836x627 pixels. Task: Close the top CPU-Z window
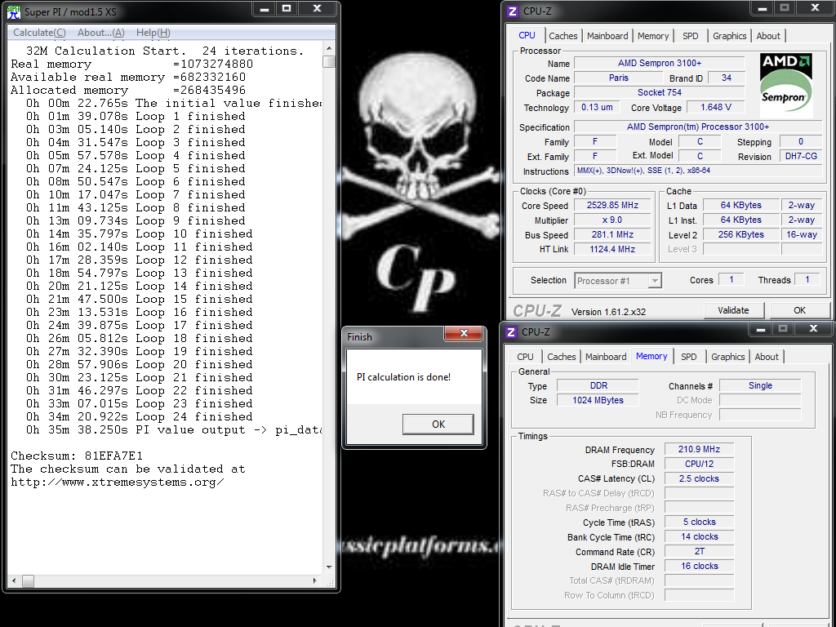pyautogui.click(x=815, y=8)
